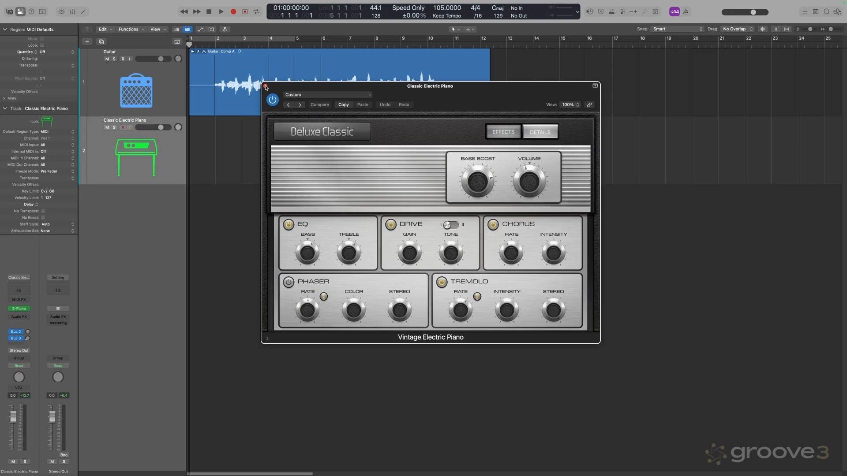The image size is (847, 476).
Task: Expand the More disclosure in region inspector
Action: (4, 98)
